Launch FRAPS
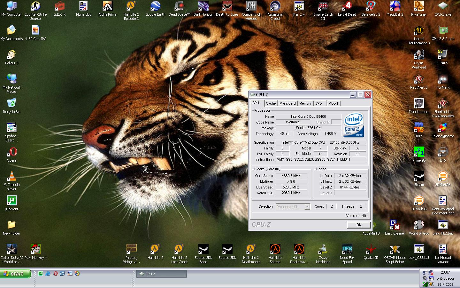This screenshot has height=288, width=460. (443, 54)
